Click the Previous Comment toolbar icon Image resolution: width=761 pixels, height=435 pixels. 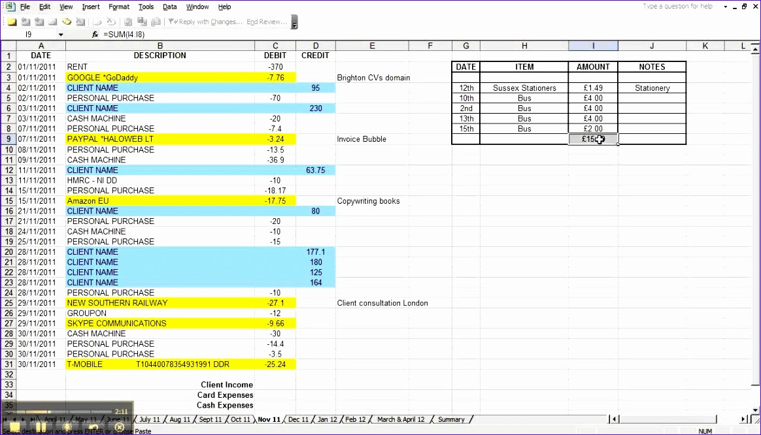coord(25,22)
